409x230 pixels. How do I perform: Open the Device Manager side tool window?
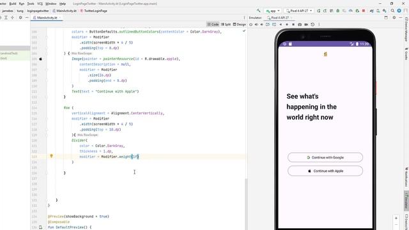[406, 29]
